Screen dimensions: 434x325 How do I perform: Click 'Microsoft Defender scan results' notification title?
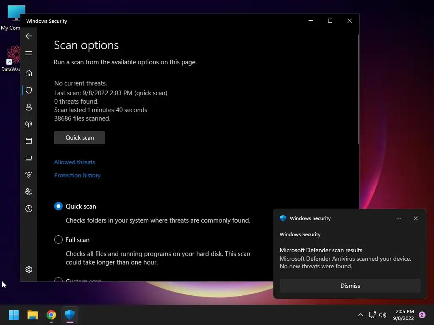(321, 250)
